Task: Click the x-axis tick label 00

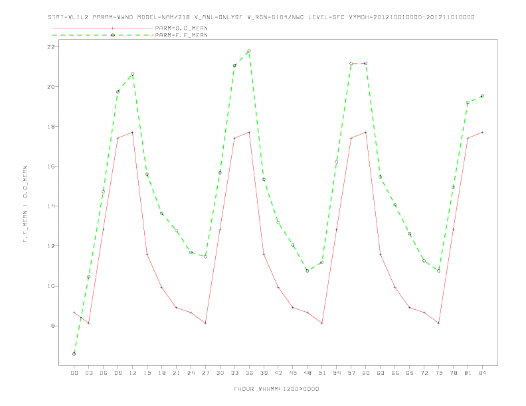Action: point(74,373)
